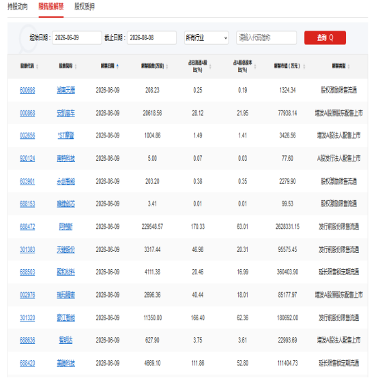Sort by 股票代码 using its sort arrows
Viewport: 378px width, 378px height.
point(38,66)
